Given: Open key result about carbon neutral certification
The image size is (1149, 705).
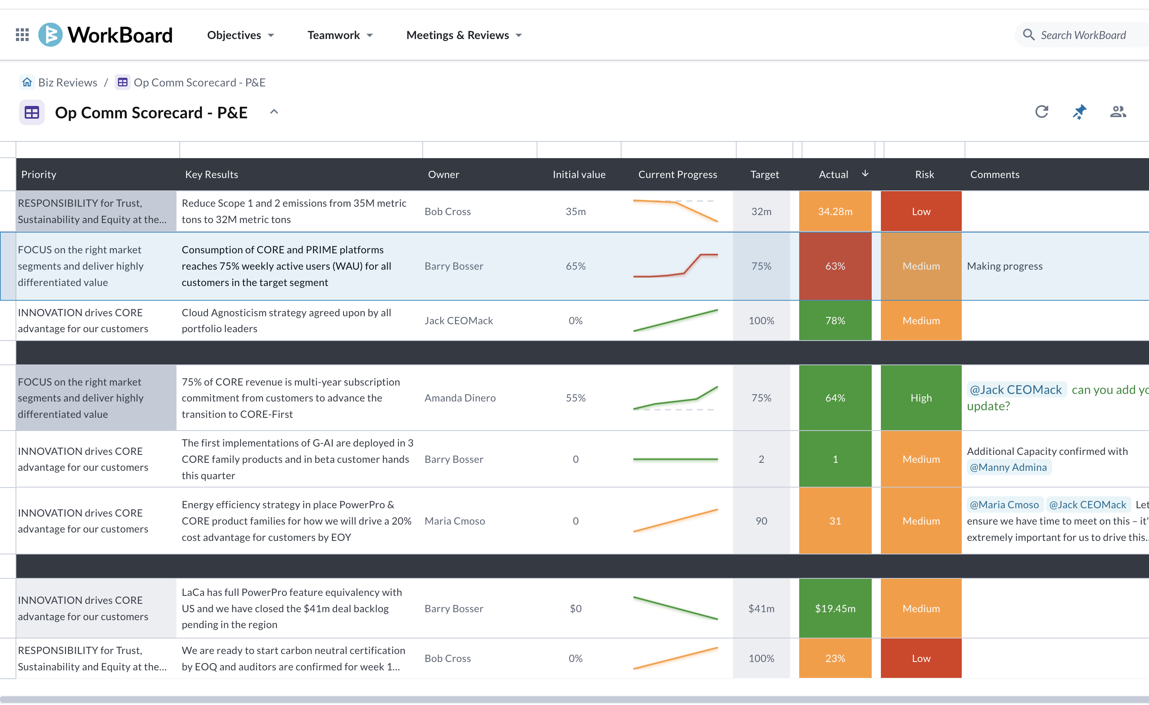Looking at the screenshot, I should [293, 658].
